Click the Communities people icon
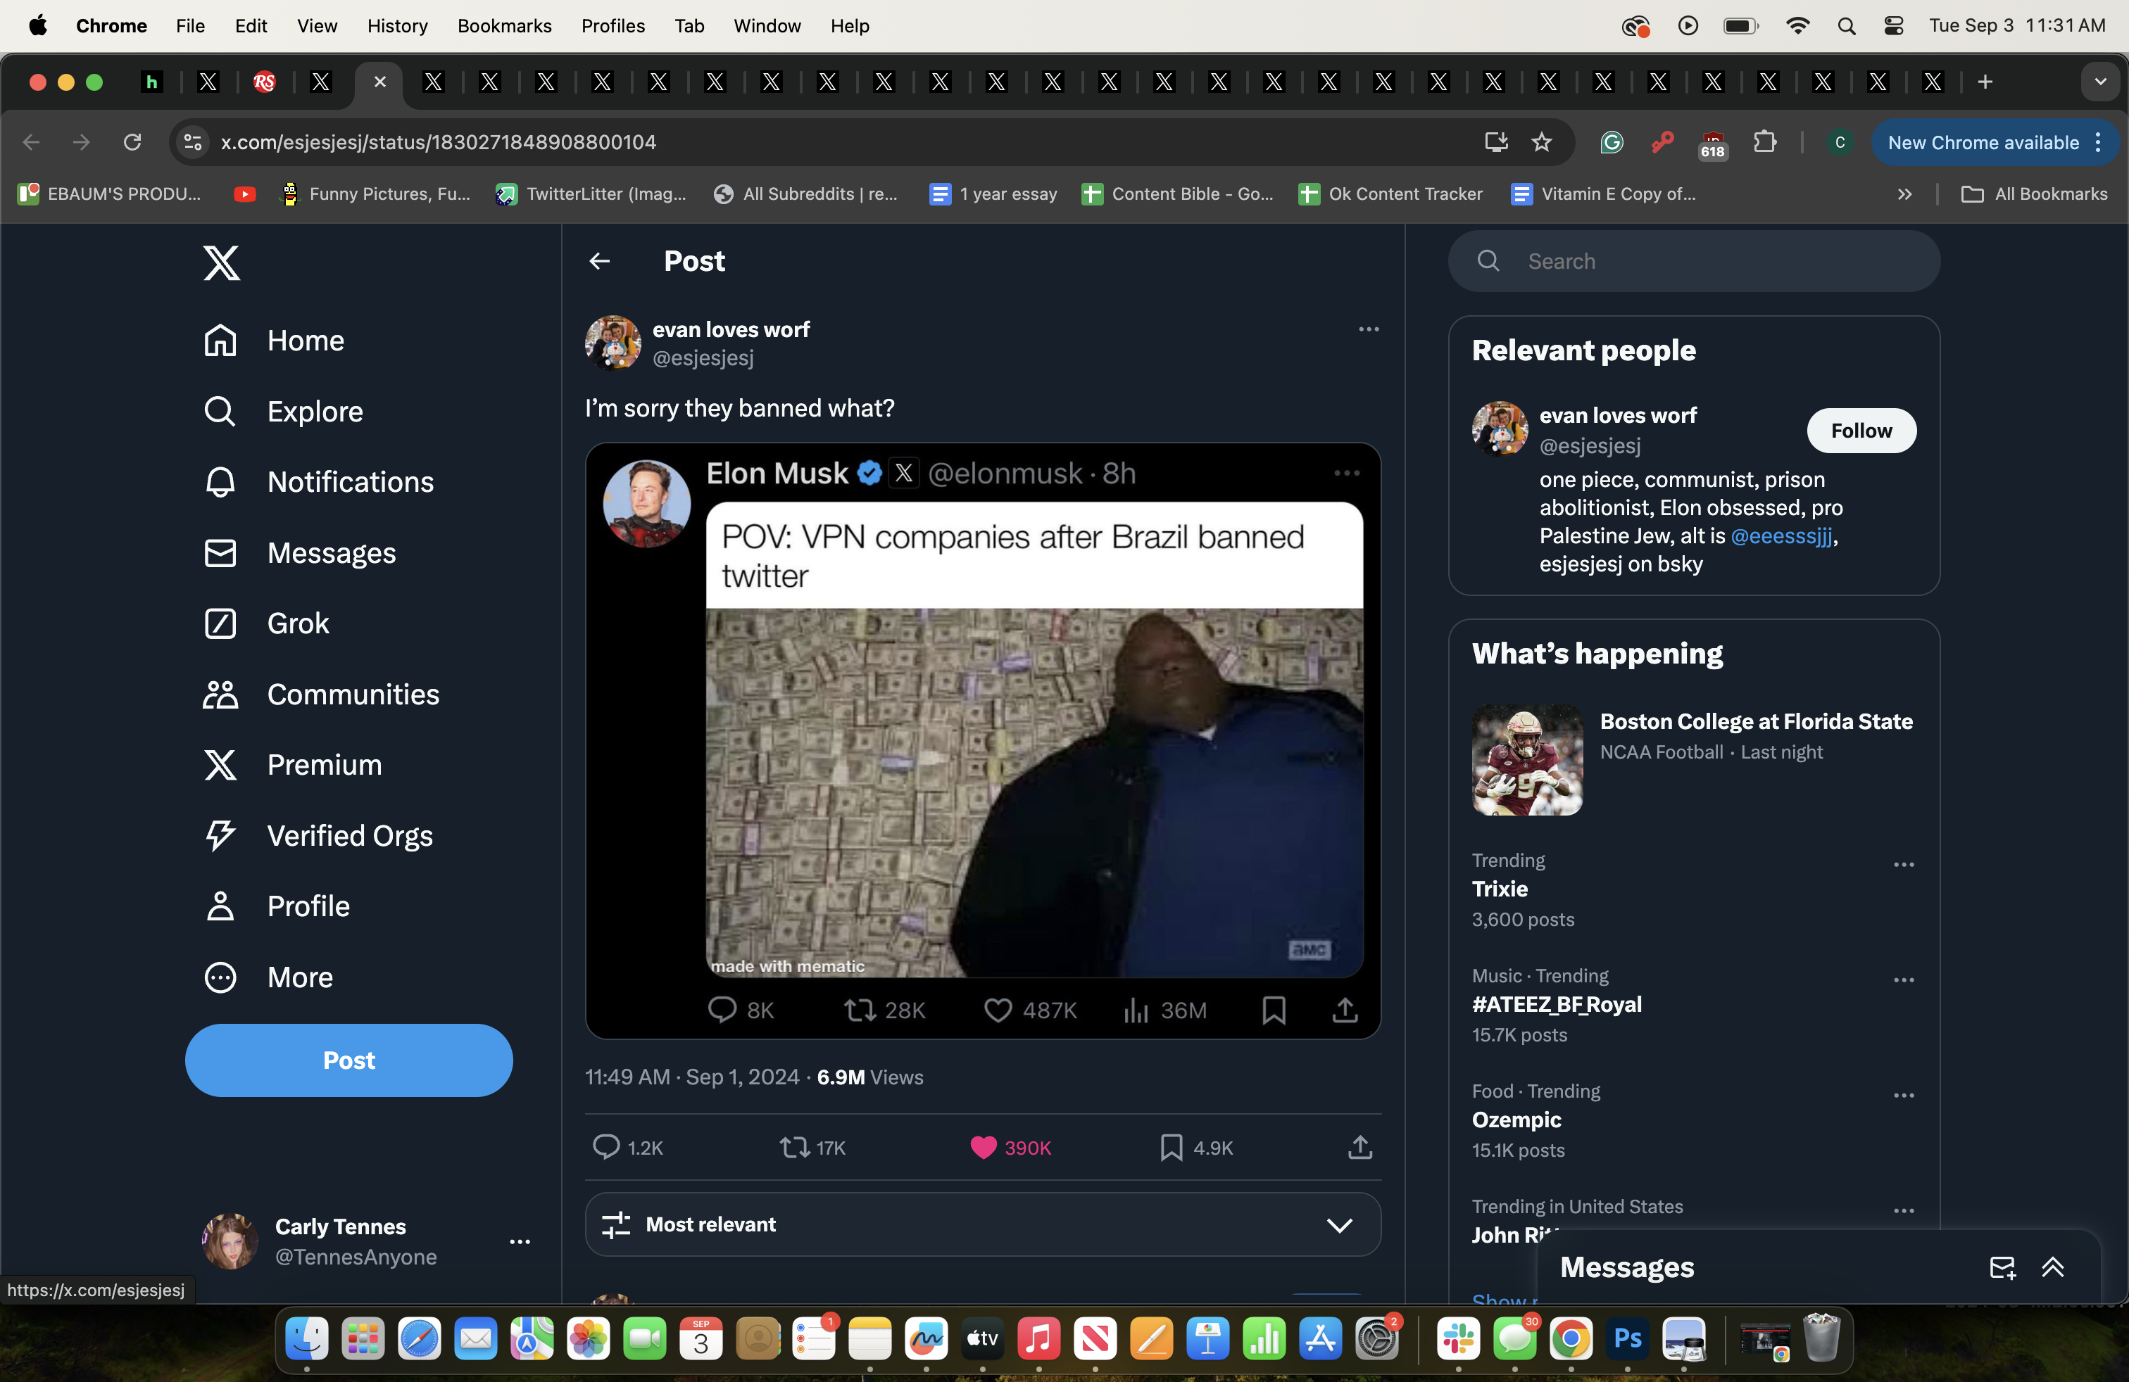 click(x=219, y=693)
